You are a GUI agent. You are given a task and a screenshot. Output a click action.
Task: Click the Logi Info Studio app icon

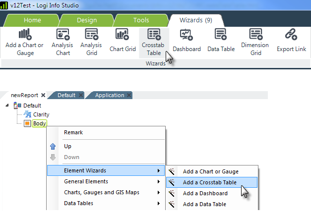click(4, 5)
